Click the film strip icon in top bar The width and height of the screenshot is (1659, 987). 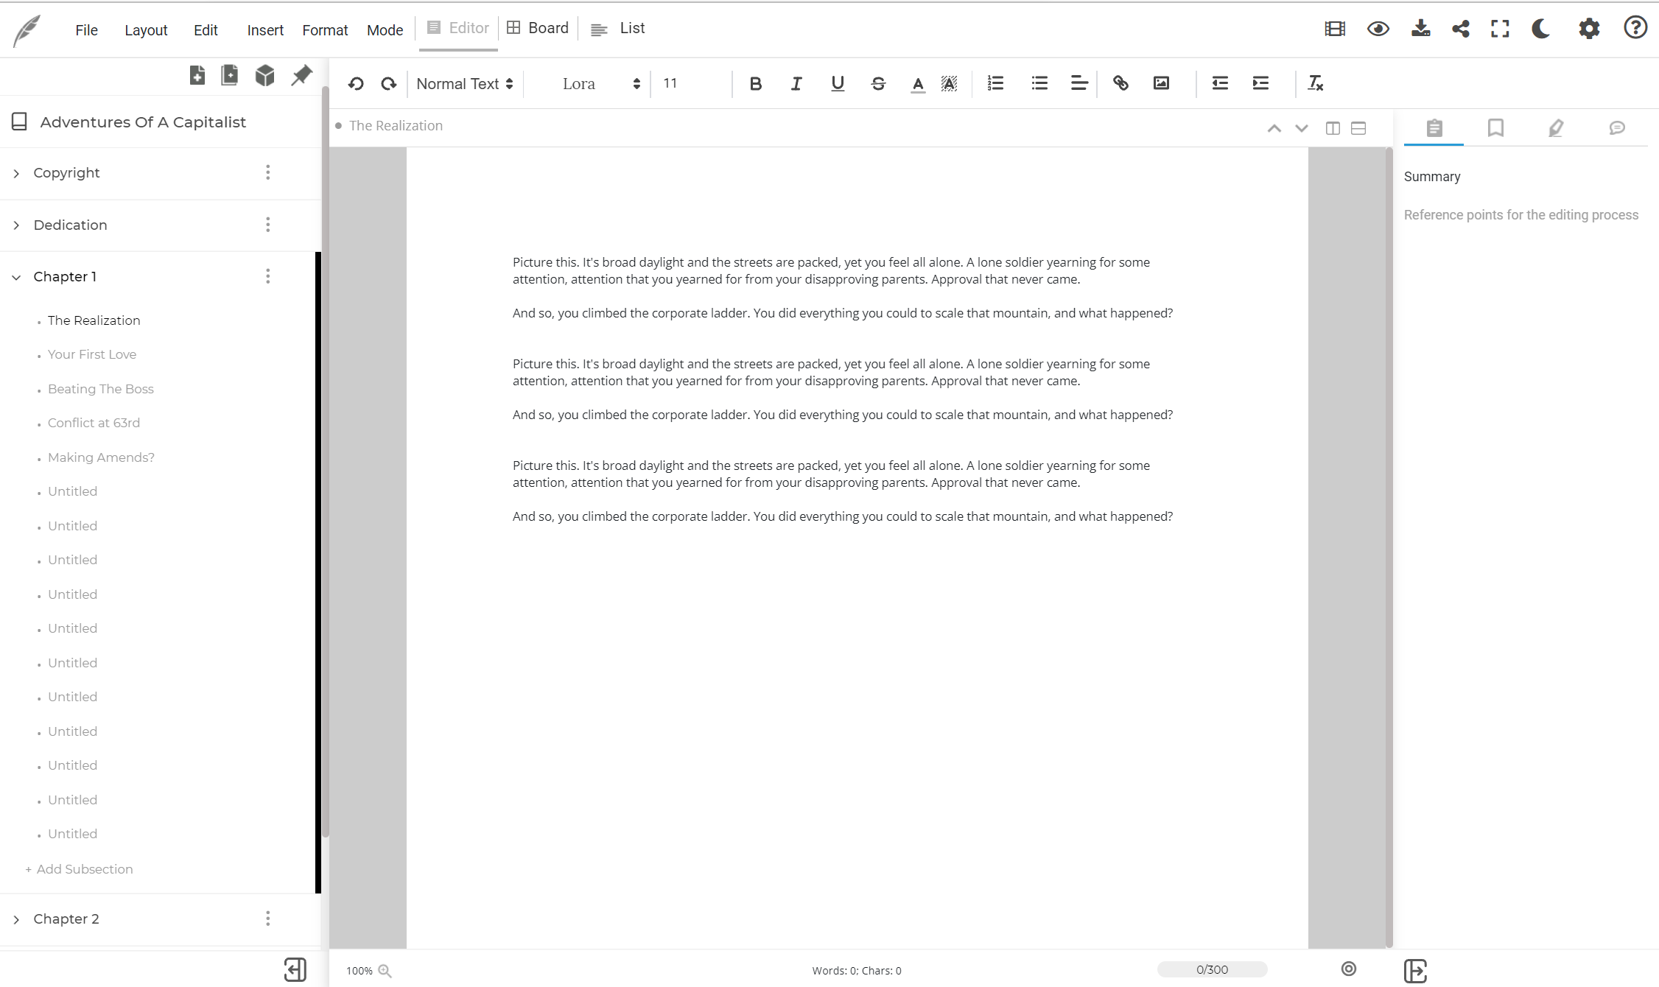[x=1335, y=29]
